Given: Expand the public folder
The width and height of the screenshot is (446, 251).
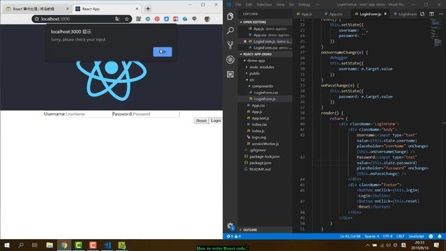Looking at the screenshot, I should click(254, 73).
